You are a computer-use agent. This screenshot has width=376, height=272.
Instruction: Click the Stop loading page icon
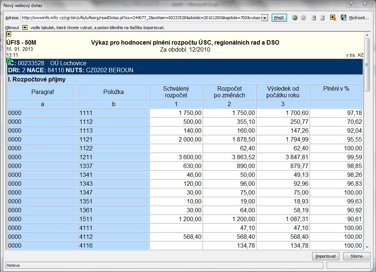pos(314,18)
